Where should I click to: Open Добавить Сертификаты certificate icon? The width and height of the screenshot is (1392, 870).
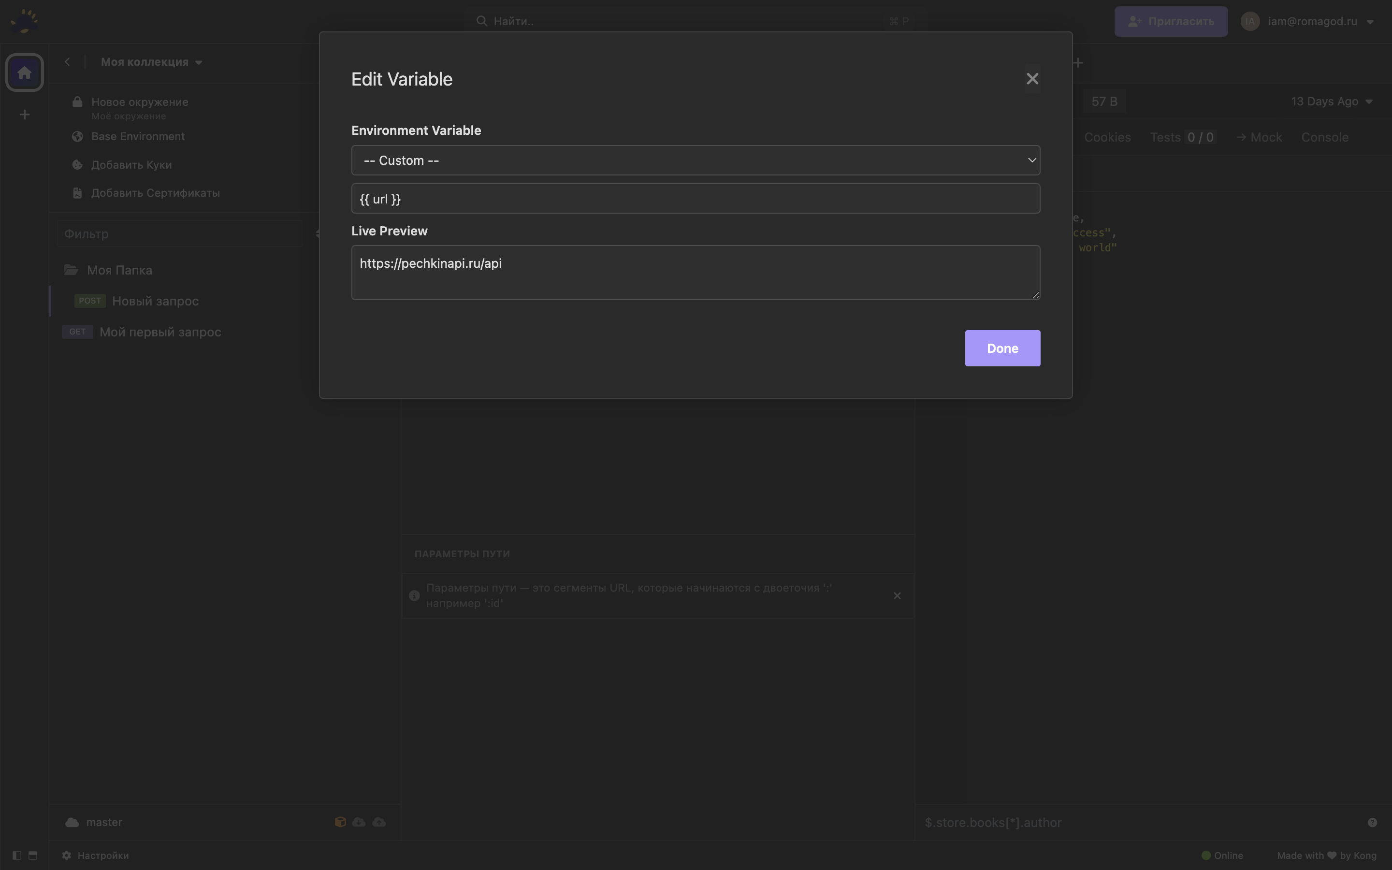[x=77, y=193]
